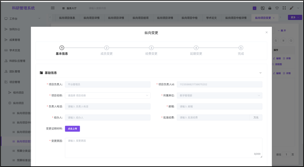Open the theme shirt icon
The width and height of the screenshot is (304, 167).
277,8
